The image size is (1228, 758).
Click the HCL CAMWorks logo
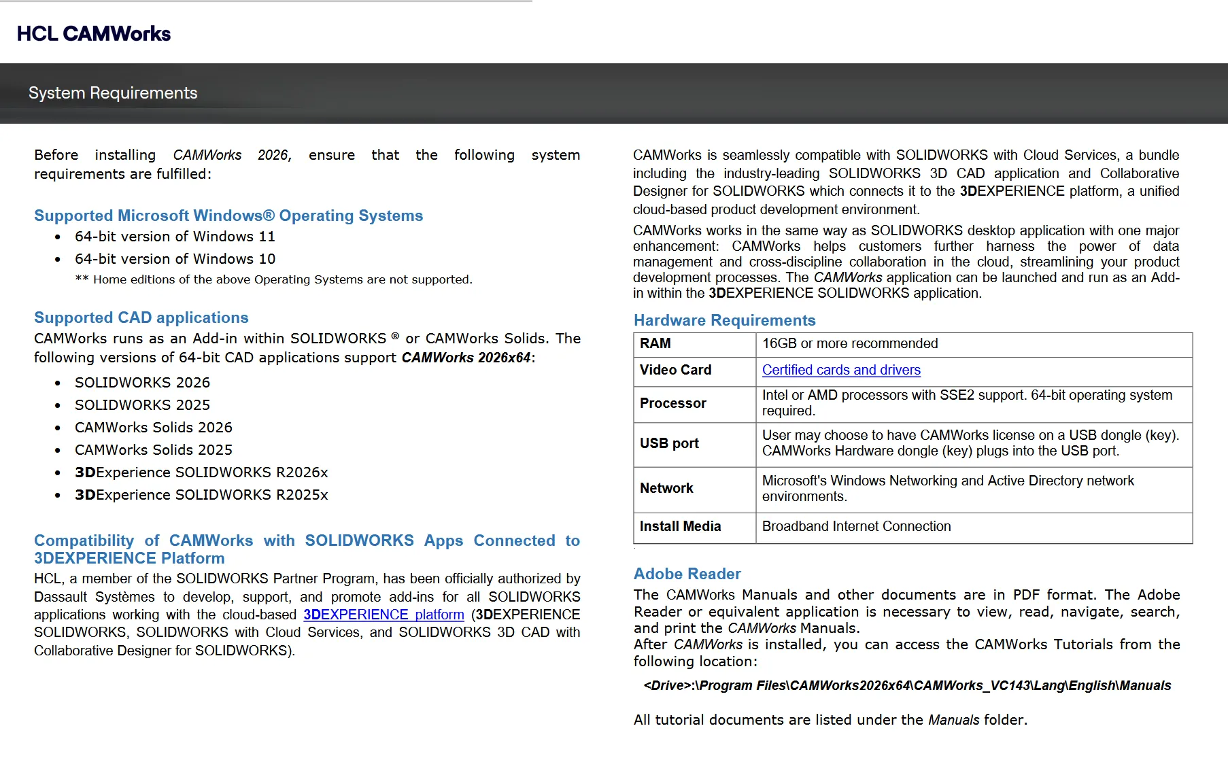94,33
